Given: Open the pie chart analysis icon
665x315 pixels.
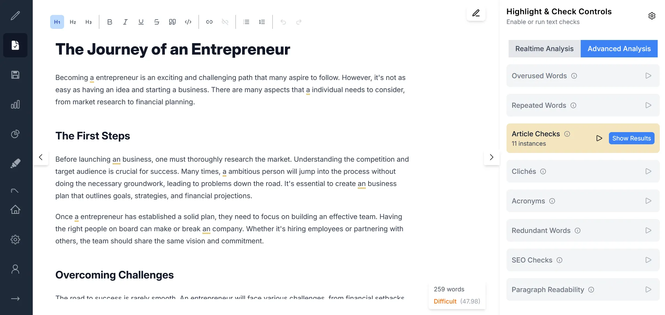Looking at the screenshot, I should [15, 134].
